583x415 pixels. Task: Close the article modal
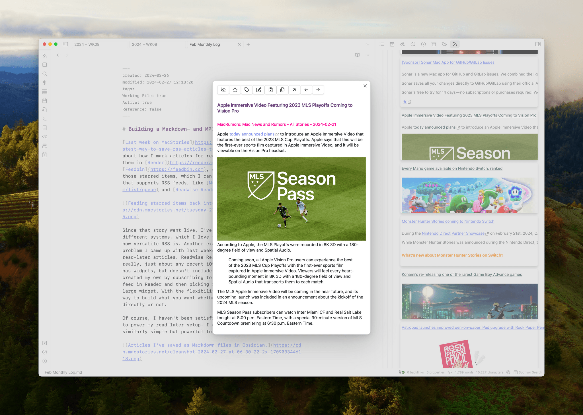(365, 86)
